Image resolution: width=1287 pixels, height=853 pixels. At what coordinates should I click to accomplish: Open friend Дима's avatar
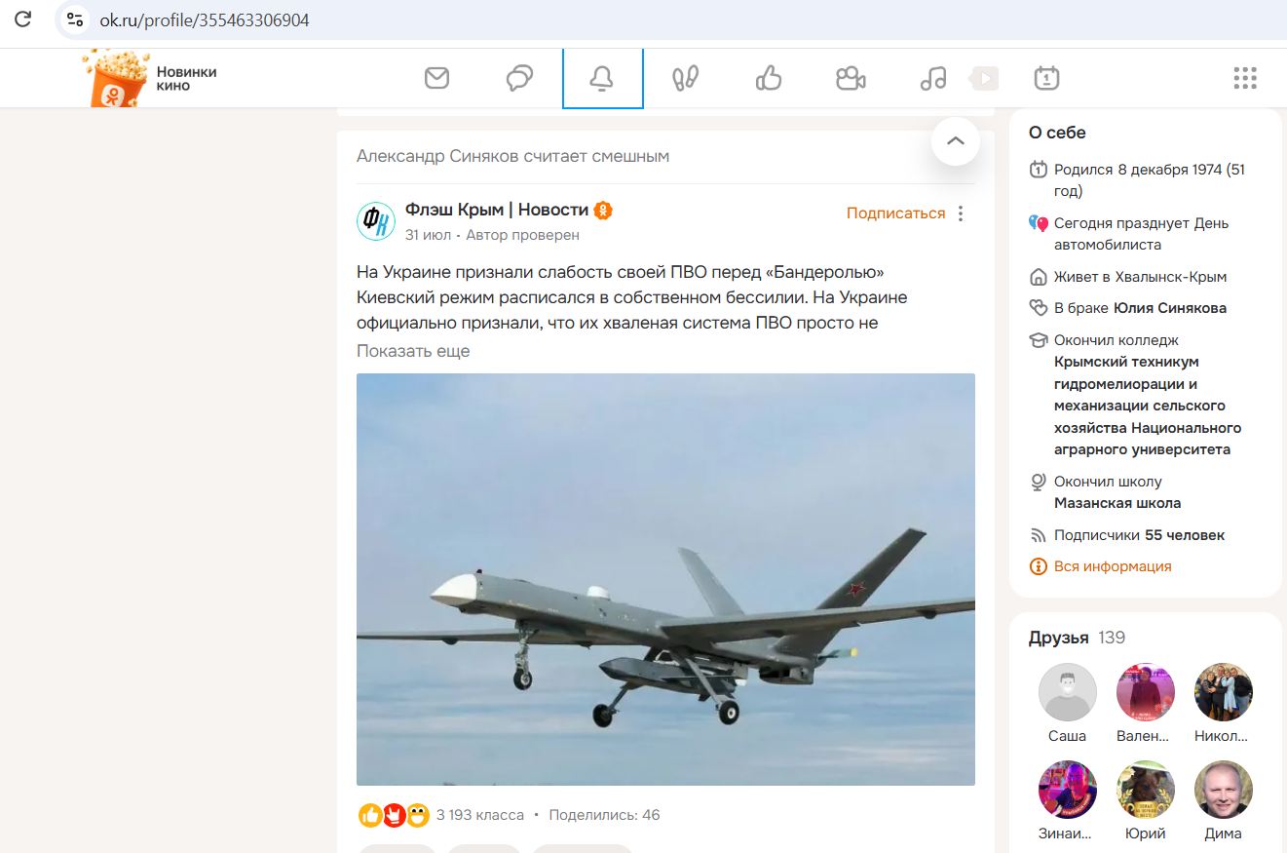point(1224,790)
